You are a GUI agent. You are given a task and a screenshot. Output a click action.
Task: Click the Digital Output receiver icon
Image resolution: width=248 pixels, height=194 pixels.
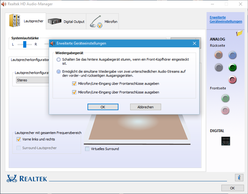coord(54,21)
